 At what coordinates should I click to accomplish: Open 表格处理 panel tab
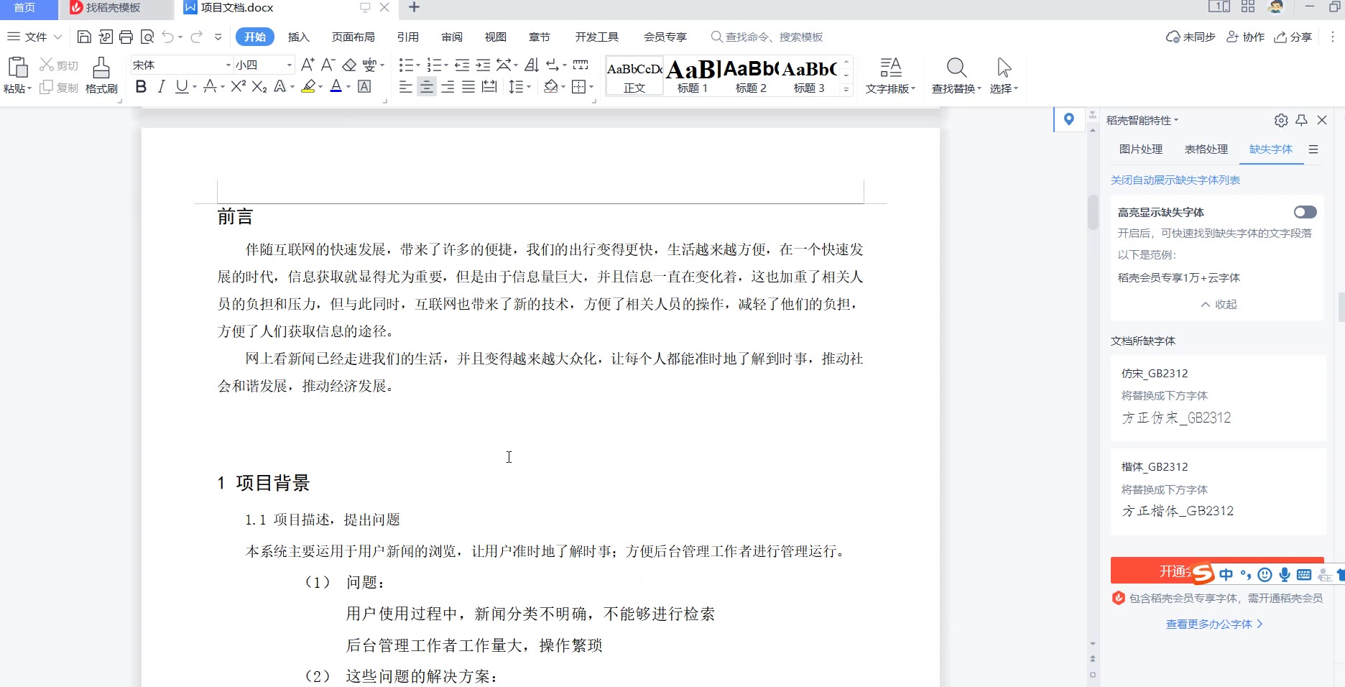click(x=1206, y=149)
